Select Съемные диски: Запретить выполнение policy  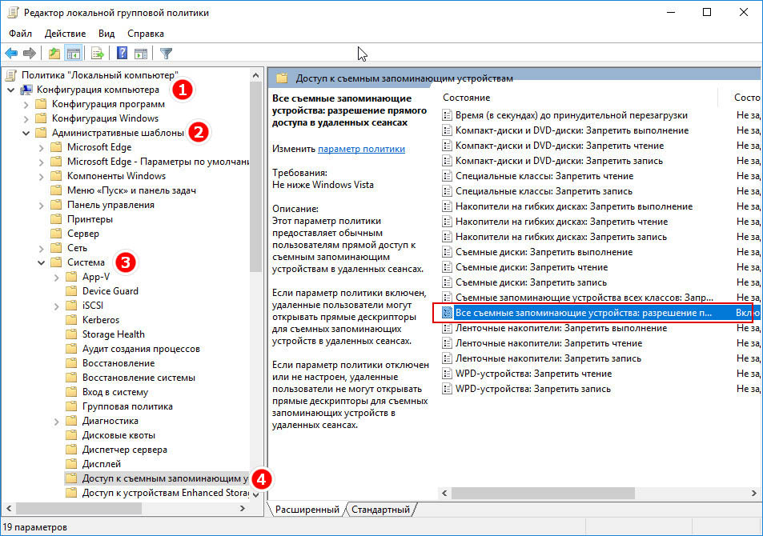(x=544, y=252)
